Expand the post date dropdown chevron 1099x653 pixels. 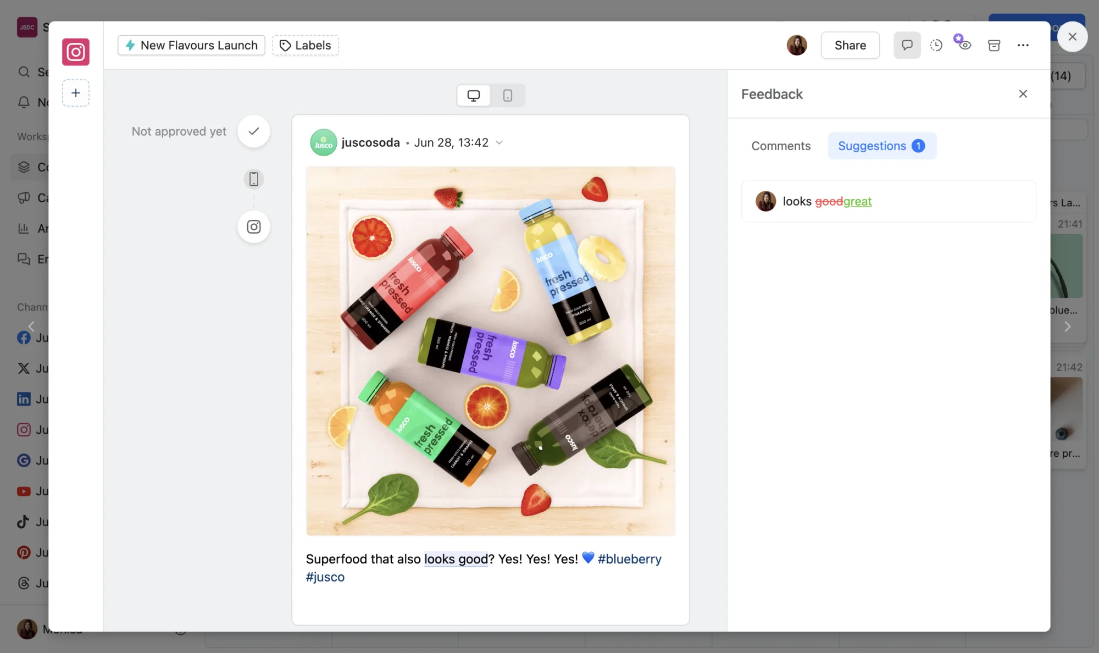(499, 143)
